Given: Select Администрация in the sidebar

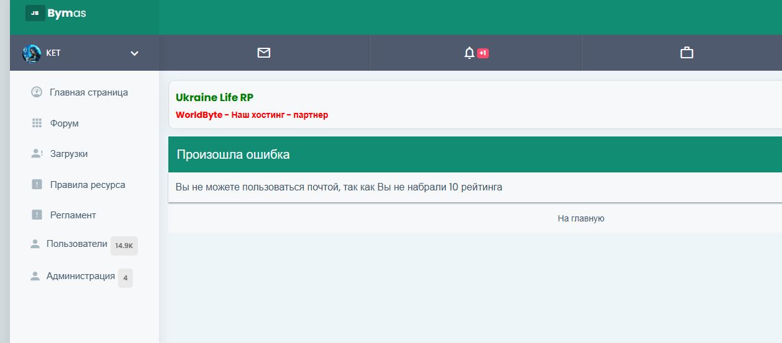Looking at the screenshot, I should click(80, 276).
